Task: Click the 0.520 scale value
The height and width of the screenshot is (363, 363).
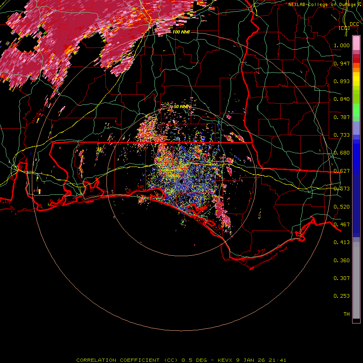Action: pos(342,207)
